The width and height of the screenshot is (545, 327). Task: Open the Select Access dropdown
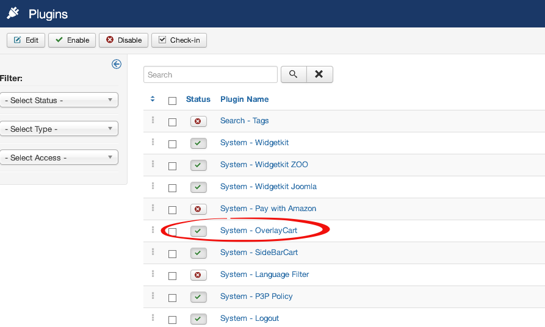click(59, 157)
